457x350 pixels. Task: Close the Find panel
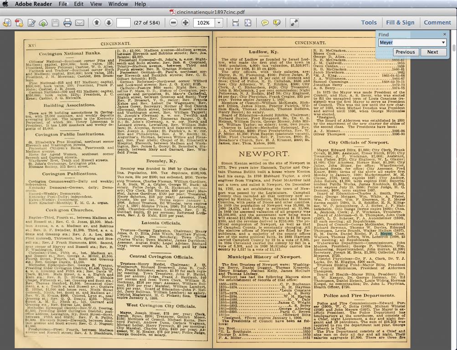[x=444, y=34]
